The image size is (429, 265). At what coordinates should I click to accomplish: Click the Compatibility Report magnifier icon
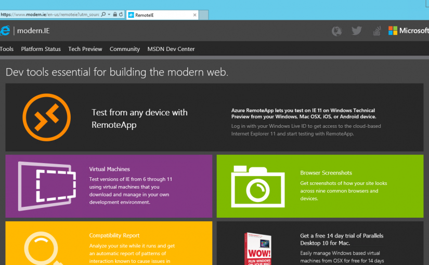point(43,248)
